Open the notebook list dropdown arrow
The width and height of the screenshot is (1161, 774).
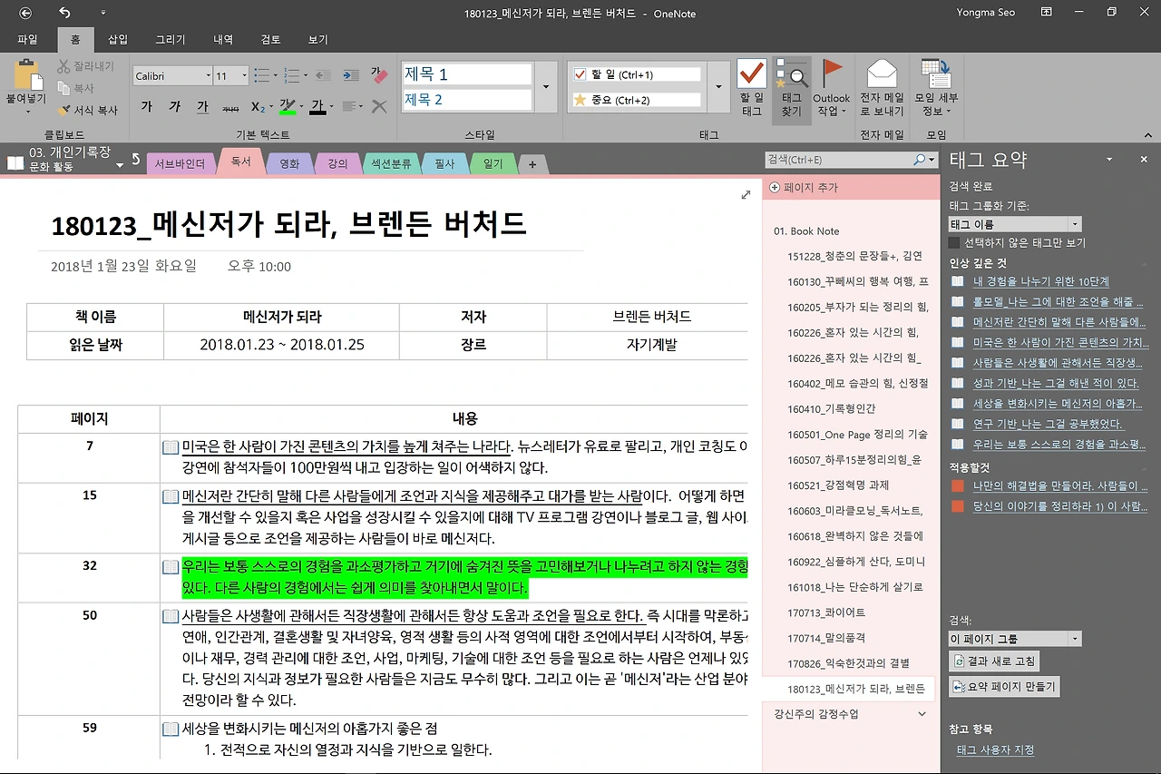[x=119, y=167]
